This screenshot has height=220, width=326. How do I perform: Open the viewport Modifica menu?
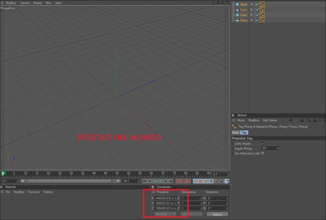(11, 3)
